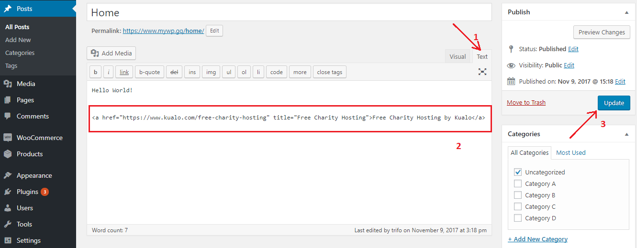637x248 pixels.
Task: Click the Add New Category link
Action: (x=537, y=239)
